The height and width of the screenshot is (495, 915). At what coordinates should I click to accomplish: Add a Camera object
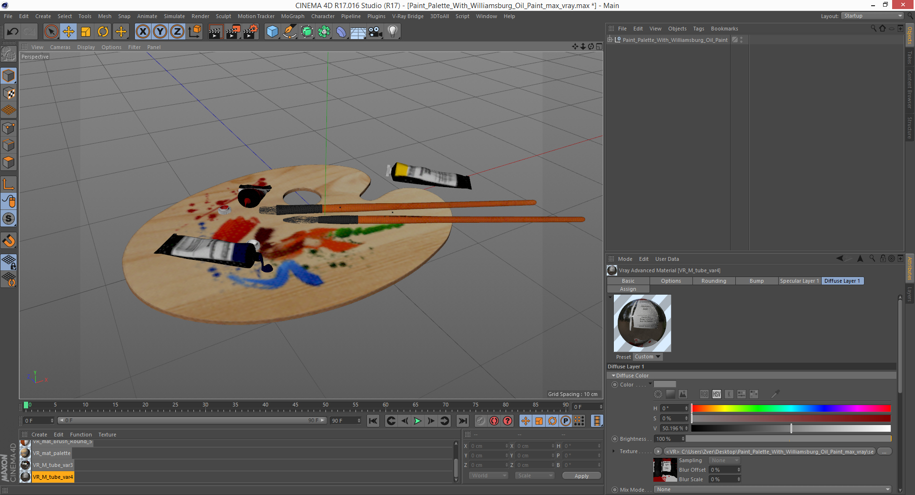(375, 32)
